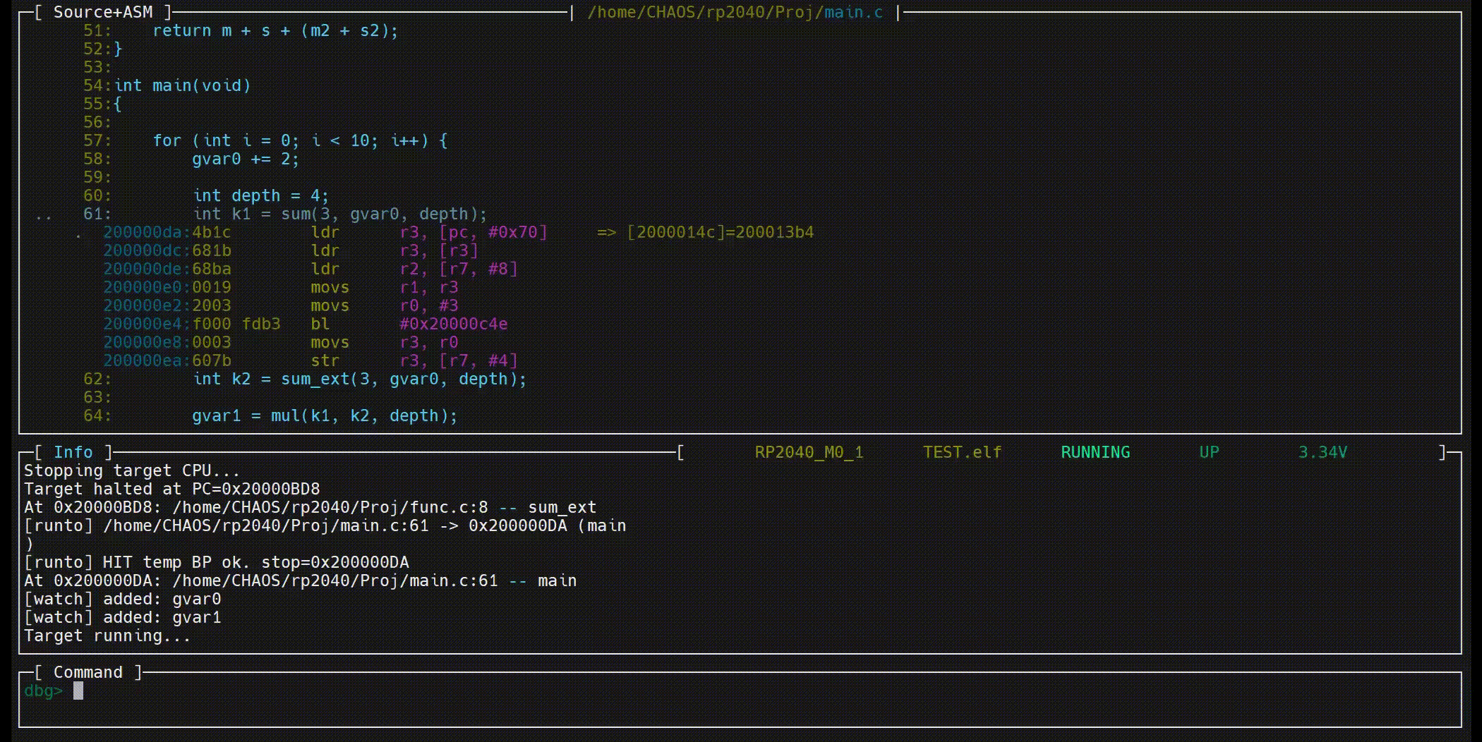Select the Info panel title
This screenshot has height=742, width=1482.
point(73,452)
